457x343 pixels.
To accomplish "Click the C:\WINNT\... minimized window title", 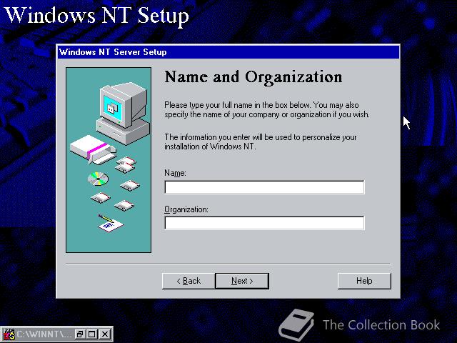I will (x=44, y=334).
